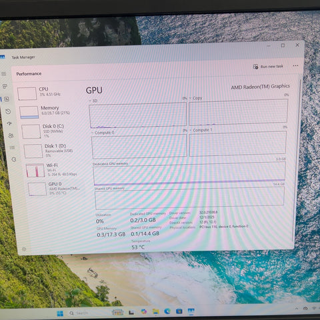Click the 3D engine usage graph
This screenshot has height=320, width=320.
pyautogui.click(x=138, y=115)
